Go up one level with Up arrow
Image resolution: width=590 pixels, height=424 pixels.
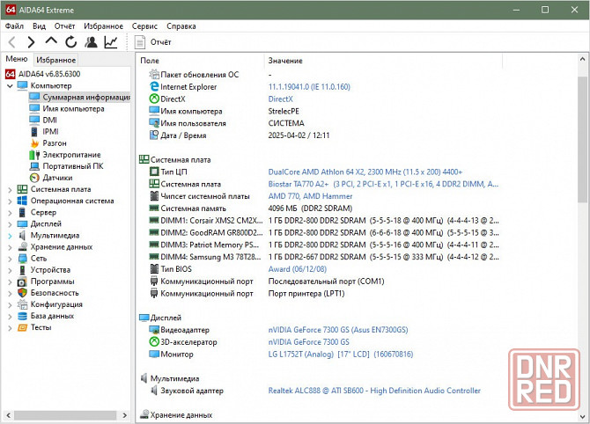pyautogui.click(x=51, y=40)
